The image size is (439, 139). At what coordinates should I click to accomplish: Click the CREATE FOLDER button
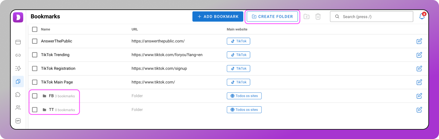click(272, 17)
